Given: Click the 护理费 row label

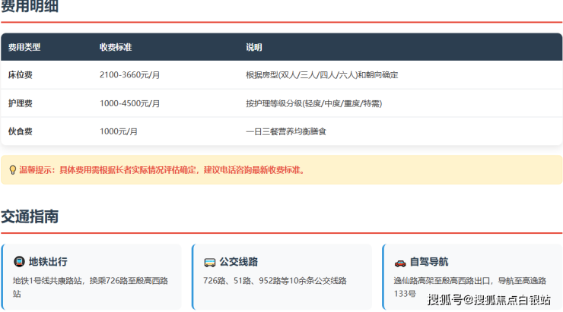Looking at the screenshot, I should (20, 103).
